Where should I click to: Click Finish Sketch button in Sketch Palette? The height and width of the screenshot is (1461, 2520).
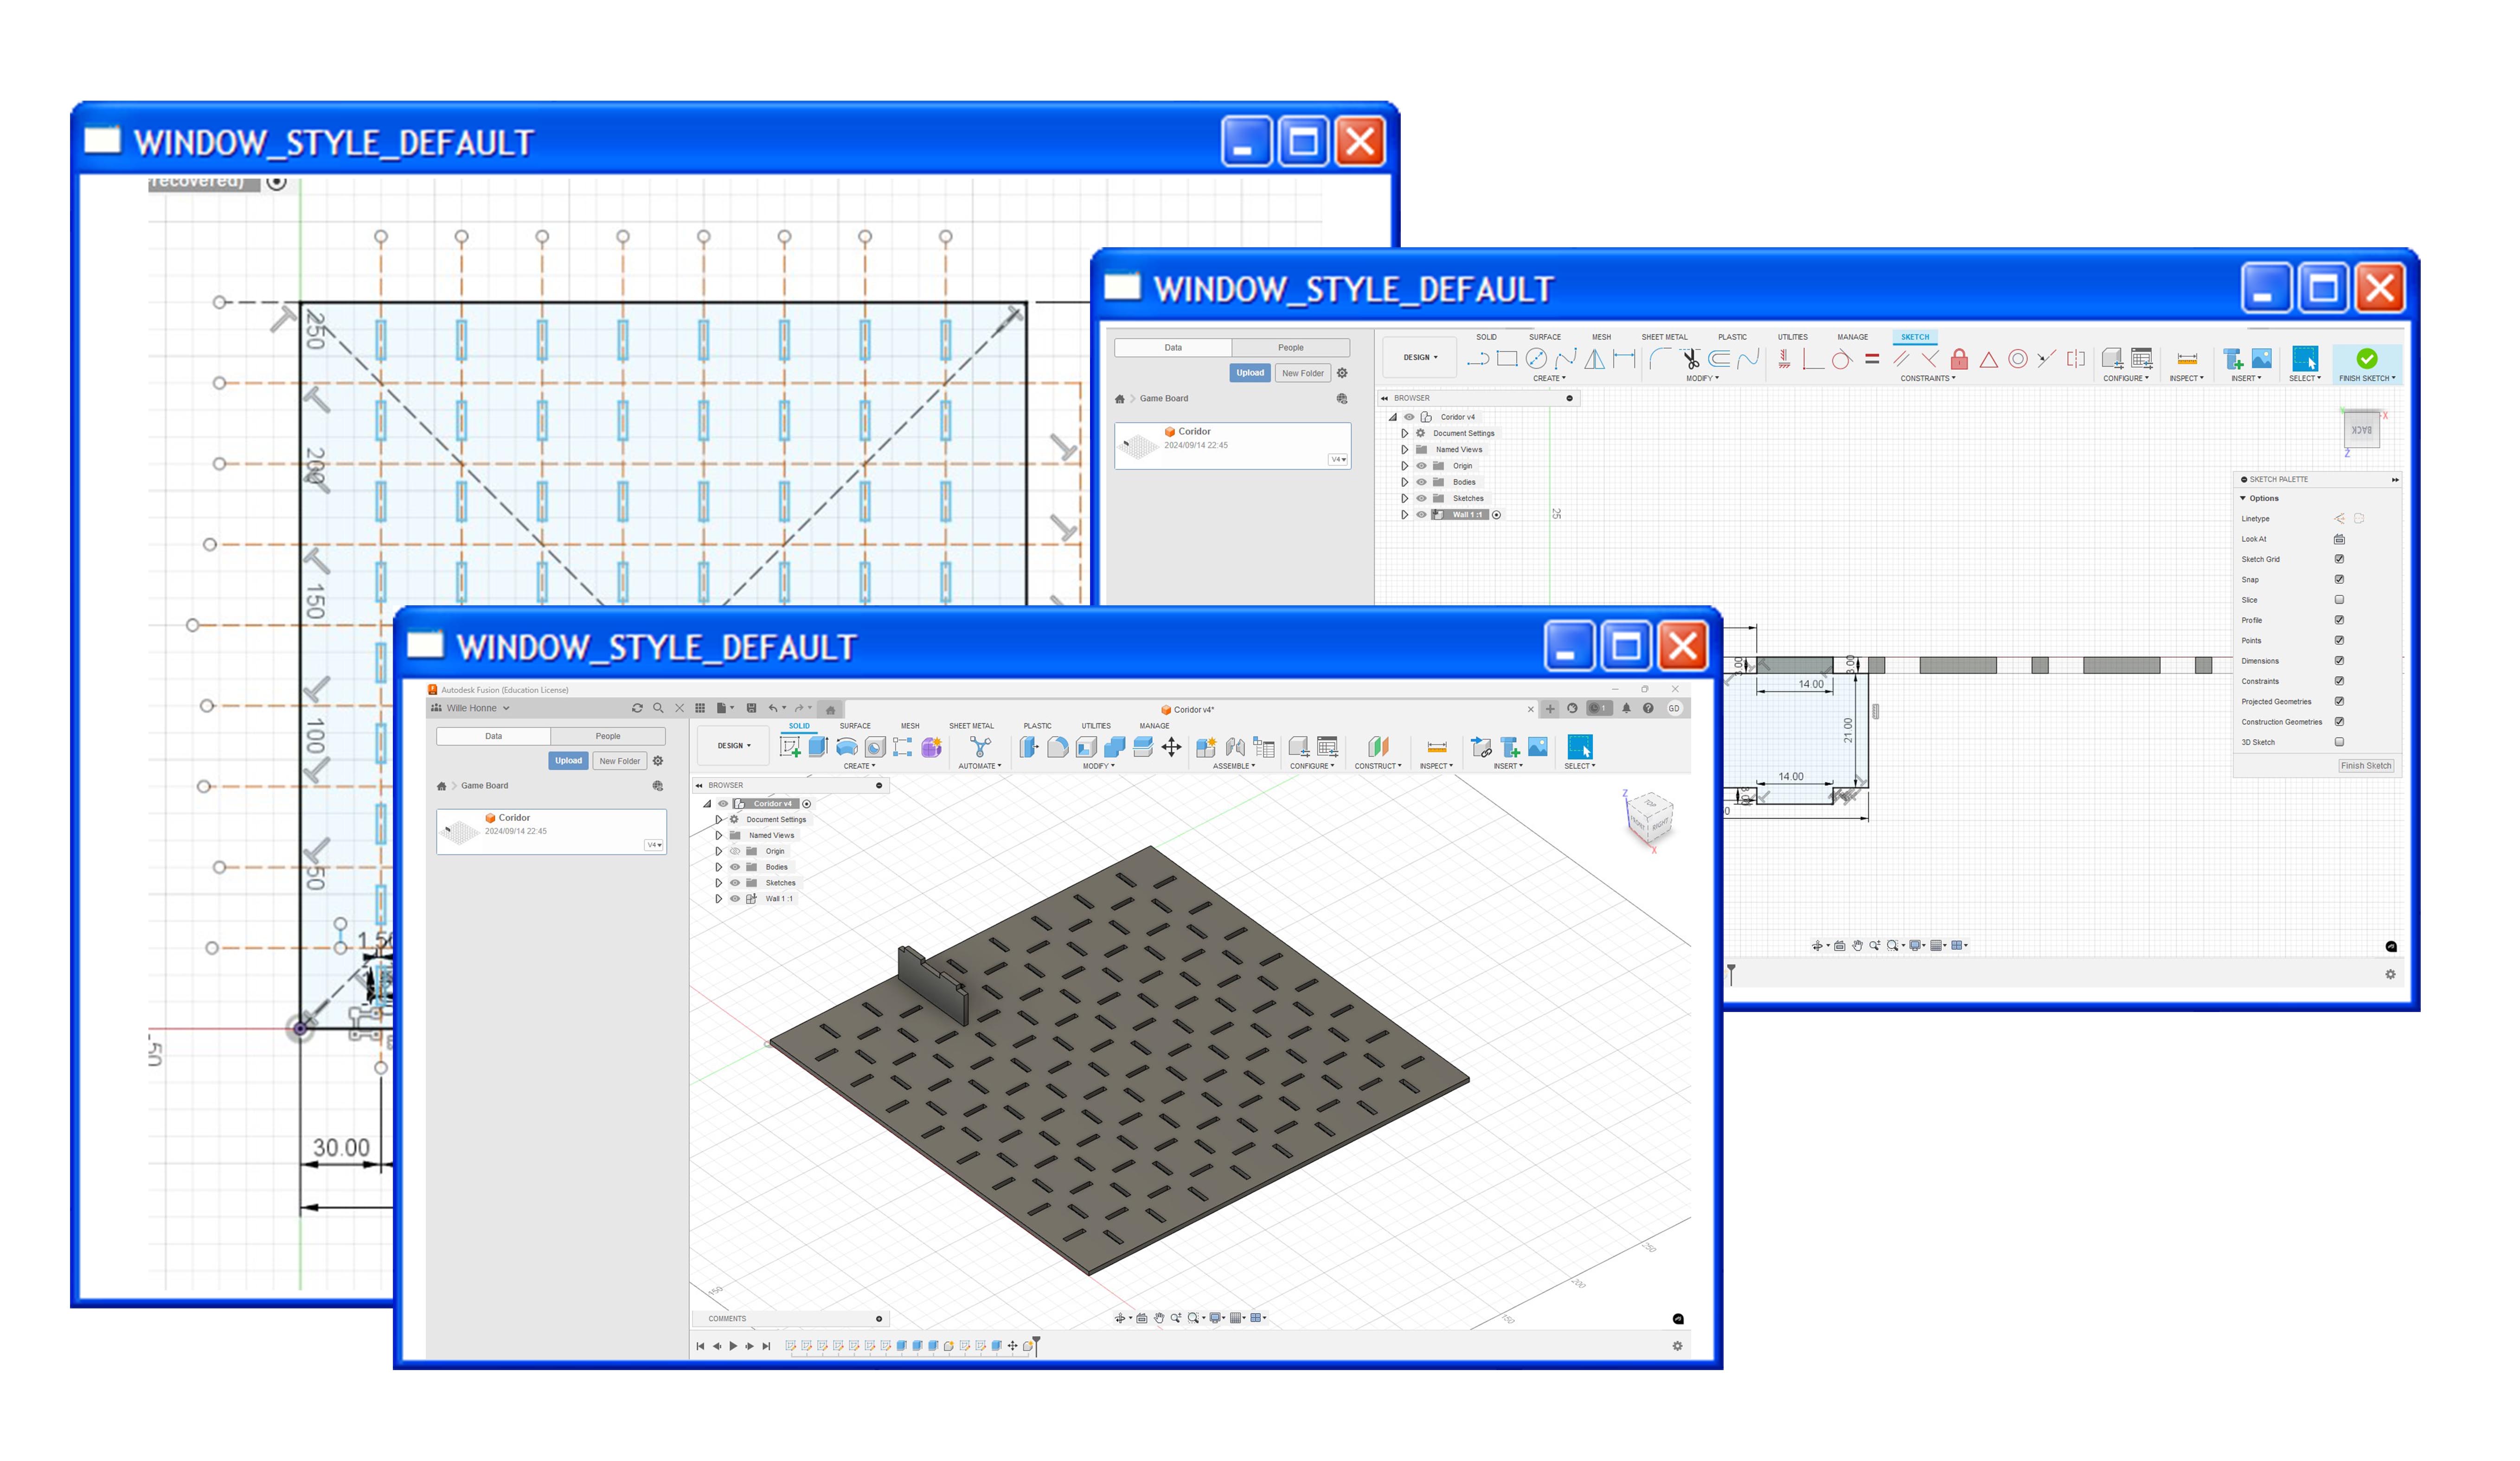[x=2366, y=766]
